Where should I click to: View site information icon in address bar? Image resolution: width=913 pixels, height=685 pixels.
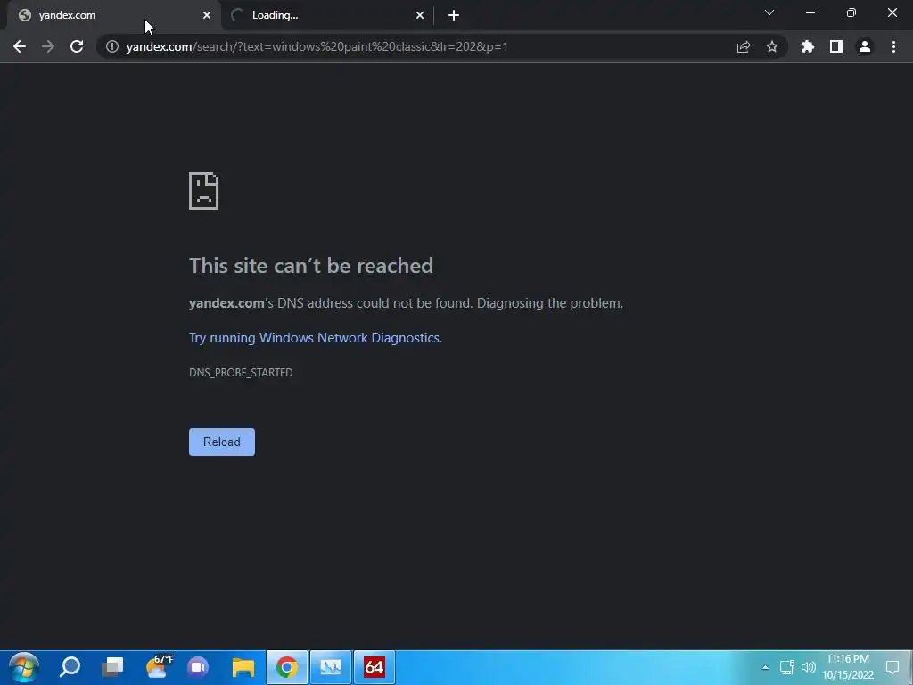(x=111, y=46)
